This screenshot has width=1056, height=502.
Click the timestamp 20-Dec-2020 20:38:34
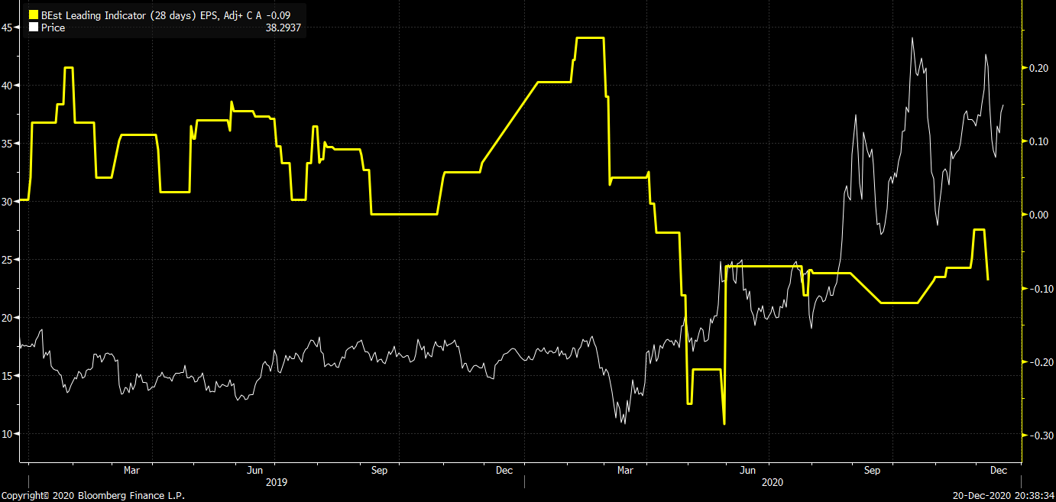1003,496
